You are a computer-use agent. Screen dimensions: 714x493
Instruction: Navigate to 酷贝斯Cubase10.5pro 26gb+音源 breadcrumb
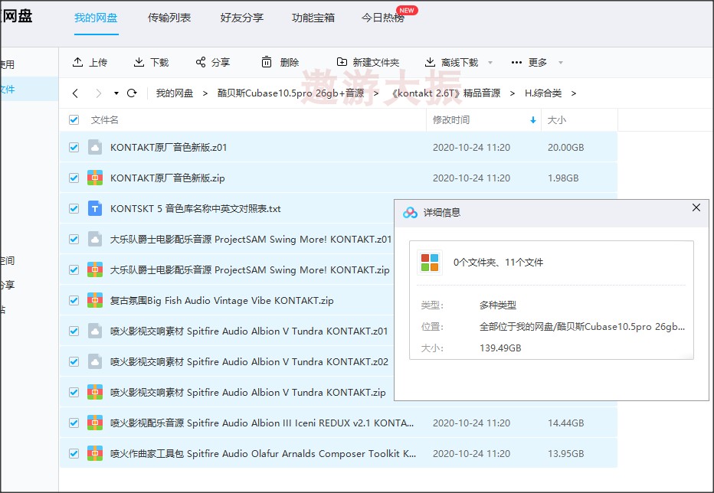(290, 93)
